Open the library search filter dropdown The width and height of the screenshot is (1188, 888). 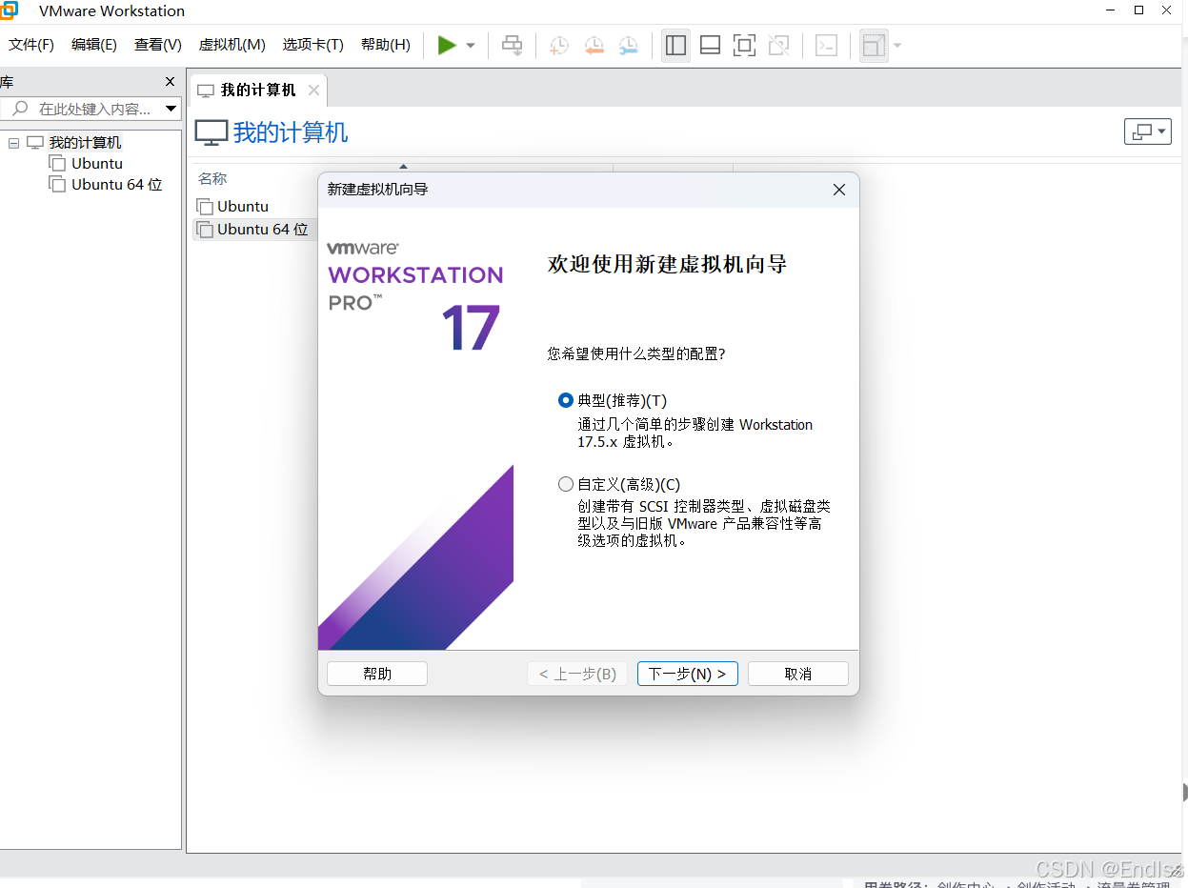pyautogui.click(x=171, y=109)
